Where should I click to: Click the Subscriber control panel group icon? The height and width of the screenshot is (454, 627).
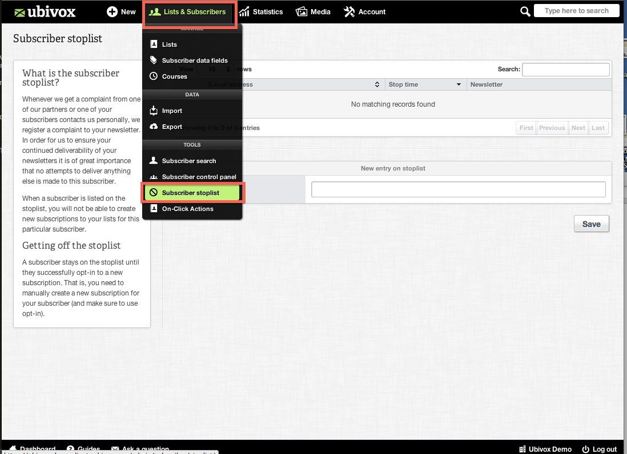tap(154, 177)
